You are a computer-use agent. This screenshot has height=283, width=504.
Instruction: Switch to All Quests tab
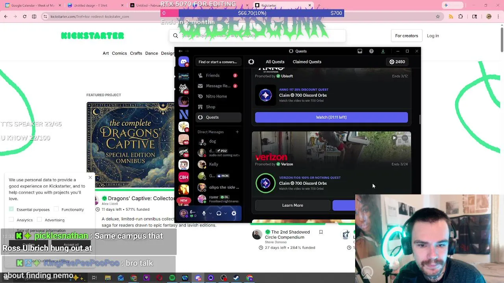pos(275,62)
